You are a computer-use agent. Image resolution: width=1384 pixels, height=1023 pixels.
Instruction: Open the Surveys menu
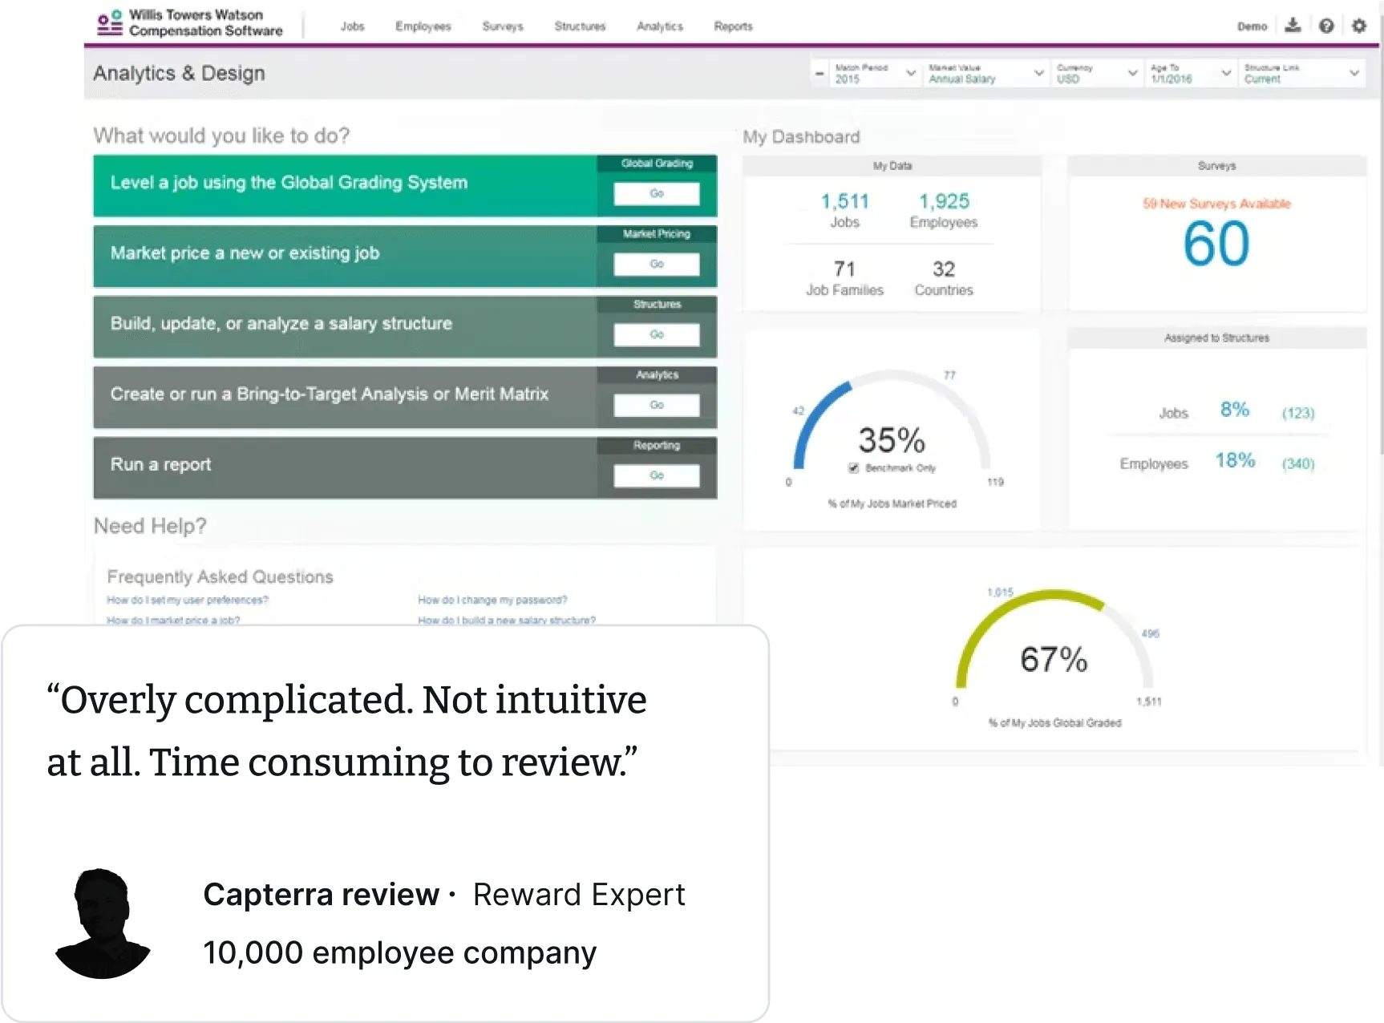pyautogui.click(x=503, y=26)
